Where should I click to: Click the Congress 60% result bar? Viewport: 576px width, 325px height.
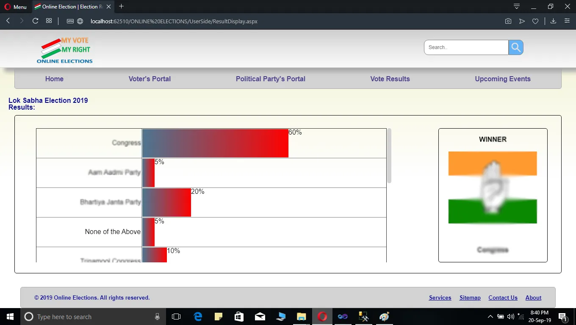(x=215, y=143)
